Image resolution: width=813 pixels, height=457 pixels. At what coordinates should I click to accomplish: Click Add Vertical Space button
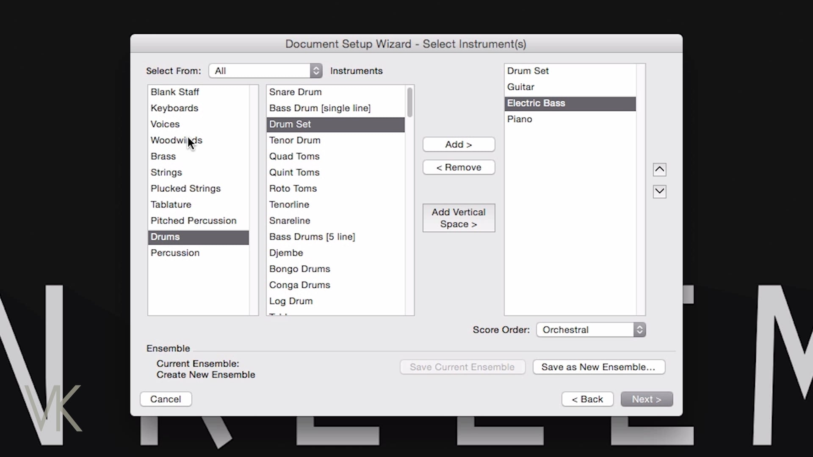(459, 218)
